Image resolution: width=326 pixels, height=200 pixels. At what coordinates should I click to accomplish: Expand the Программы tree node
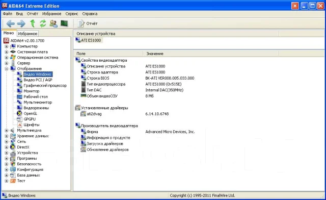click(x=7, y=159)
